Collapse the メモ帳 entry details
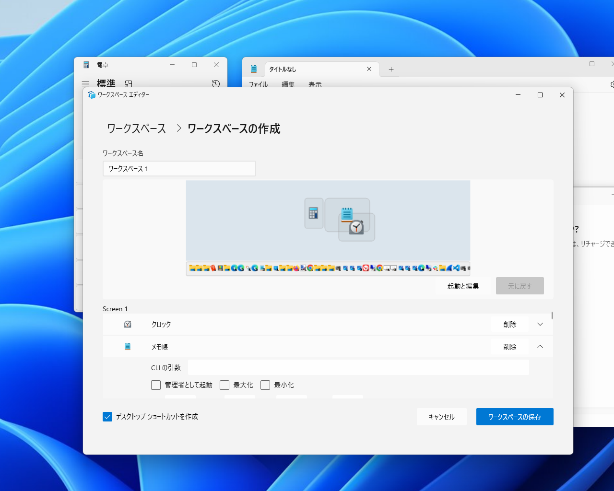This screenshot has height=491, width=614. point(540,347)
